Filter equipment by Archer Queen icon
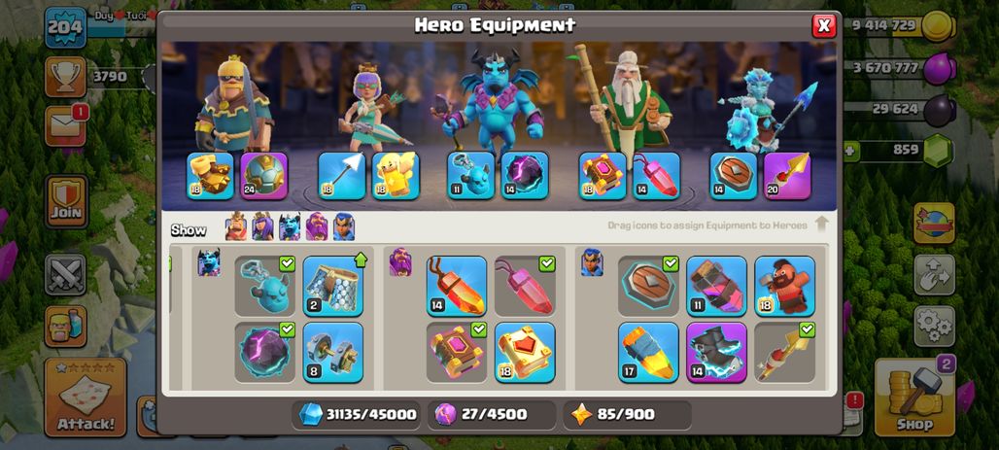Screen dimensions: 999x450 coord(262,226)
